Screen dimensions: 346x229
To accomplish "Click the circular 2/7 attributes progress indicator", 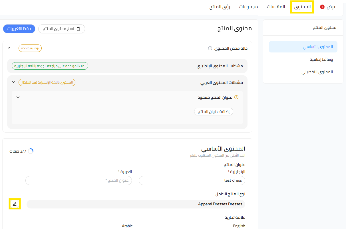I will point(31,151).
